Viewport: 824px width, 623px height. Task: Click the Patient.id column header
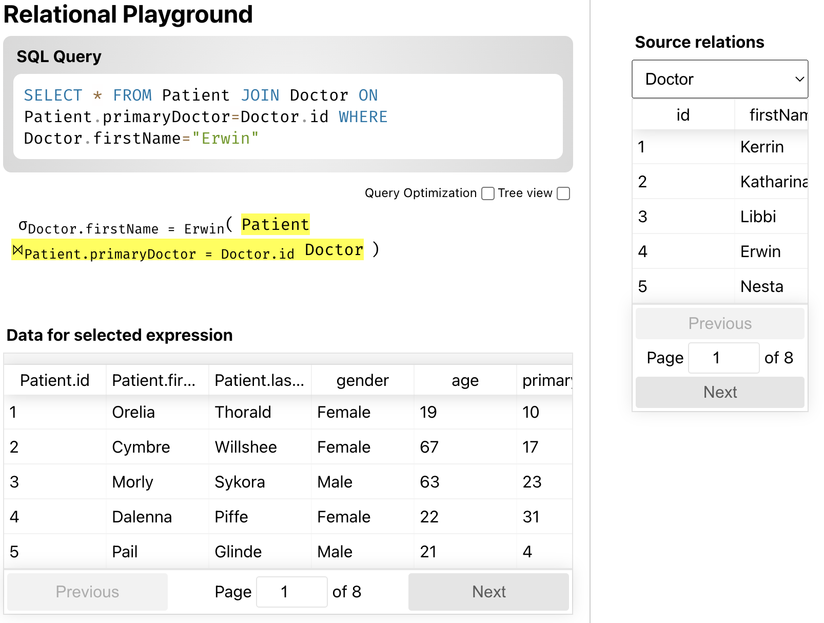pyautogui.click(x=54, y=380)
